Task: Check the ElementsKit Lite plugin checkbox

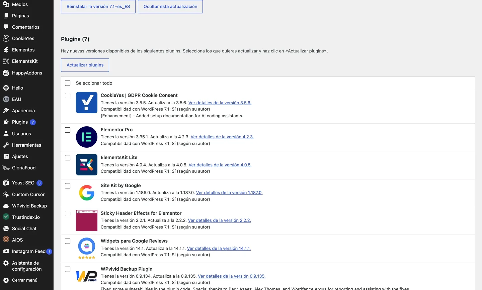Action: 68,158
